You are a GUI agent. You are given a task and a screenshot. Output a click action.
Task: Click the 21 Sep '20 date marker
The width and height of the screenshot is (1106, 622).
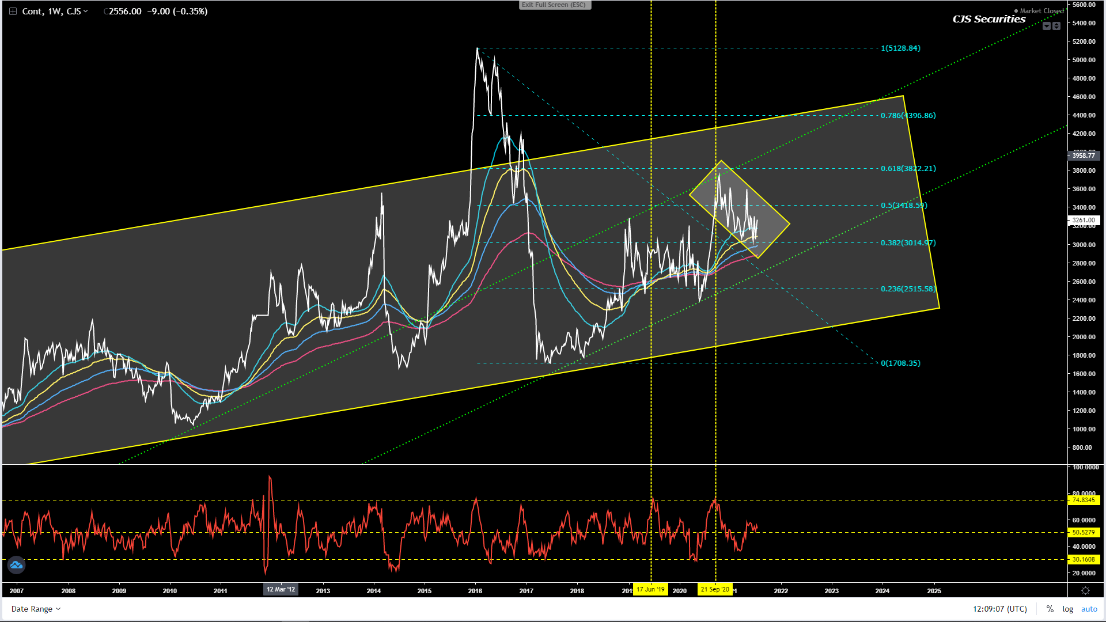click(715, 589)
